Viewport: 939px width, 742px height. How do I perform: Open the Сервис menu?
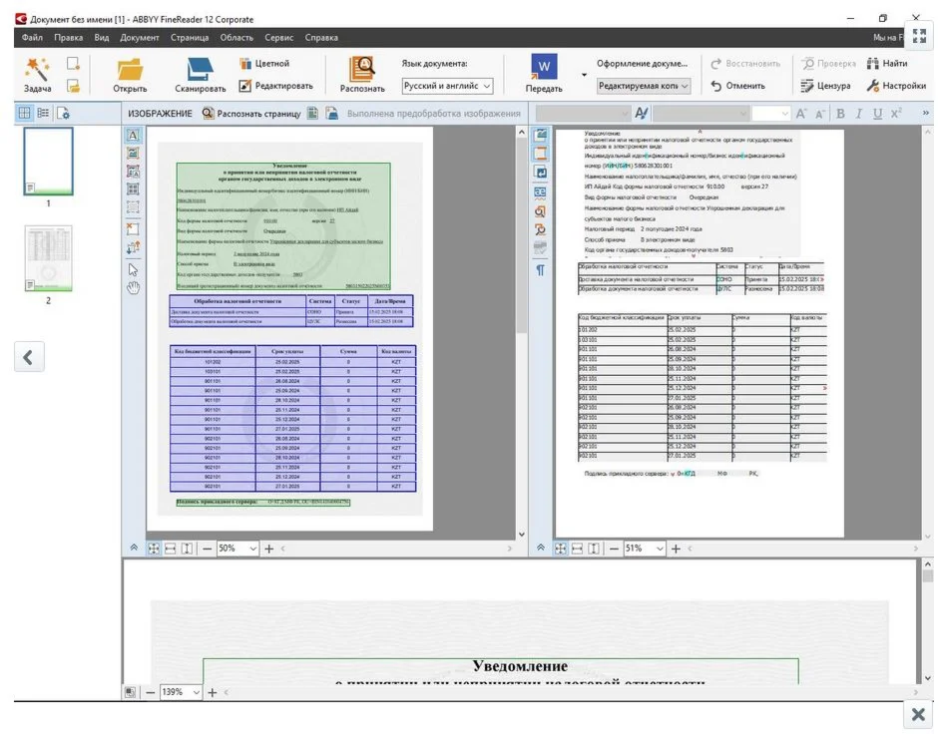click(x=280, y=37)
